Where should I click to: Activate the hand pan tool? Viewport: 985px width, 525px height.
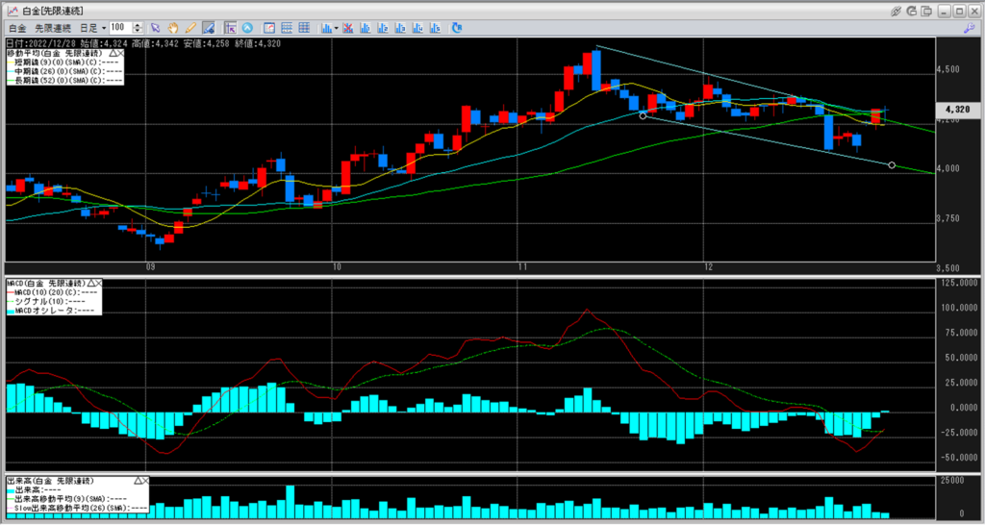[173, 28]
